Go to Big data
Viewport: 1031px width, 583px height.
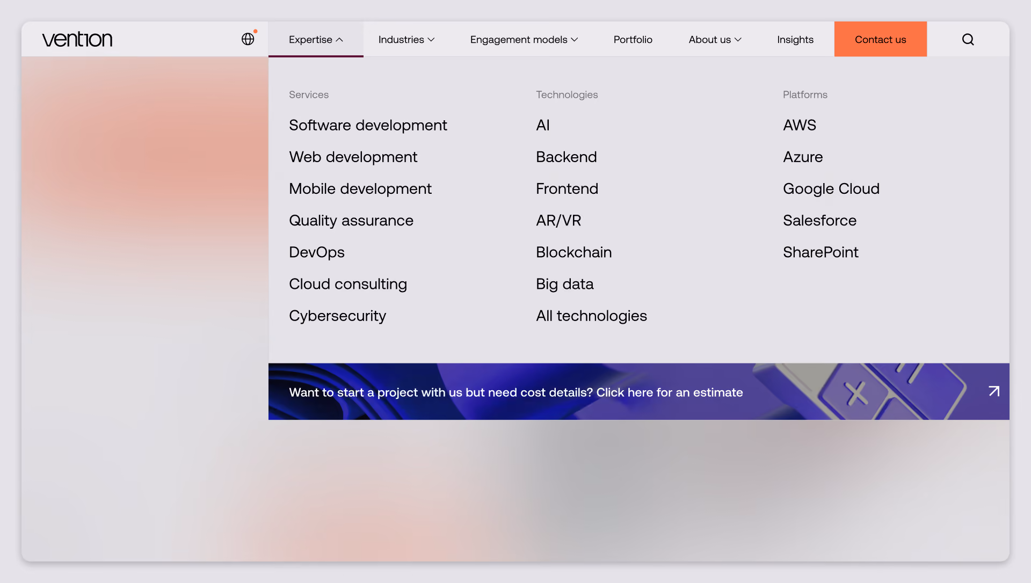[x=564, y=284]
